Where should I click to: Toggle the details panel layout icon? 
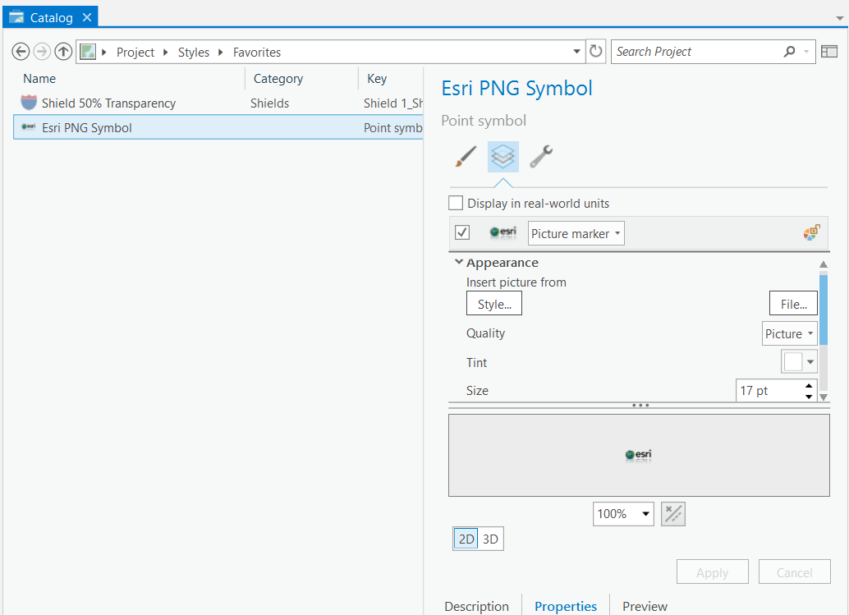(x=829, y=52)
